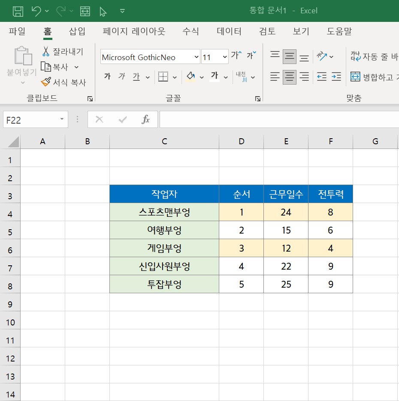
Task: Open the font size 11 dropdown
Action: [225, 57]
